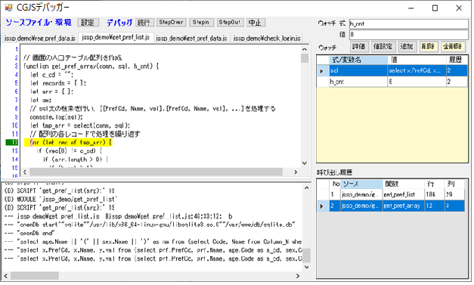Click the 行 column header in call history
Viewport: 474px width, 285px height.
click(435, 184)
